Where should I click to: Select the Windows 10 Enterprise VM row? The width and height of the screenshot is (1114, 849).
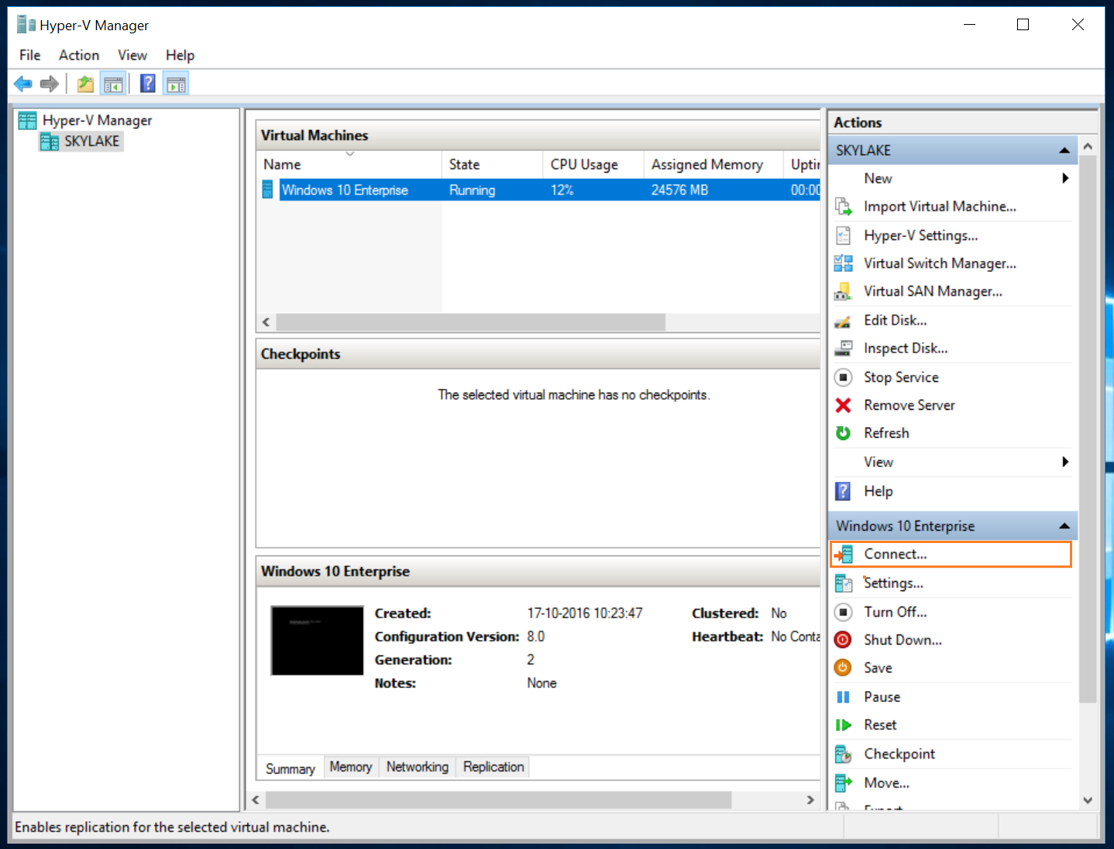tap(538, 190)
